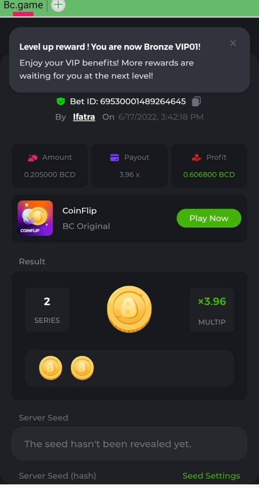
Task: Open a new browser tab with plus icon
Action: (59, 5)
